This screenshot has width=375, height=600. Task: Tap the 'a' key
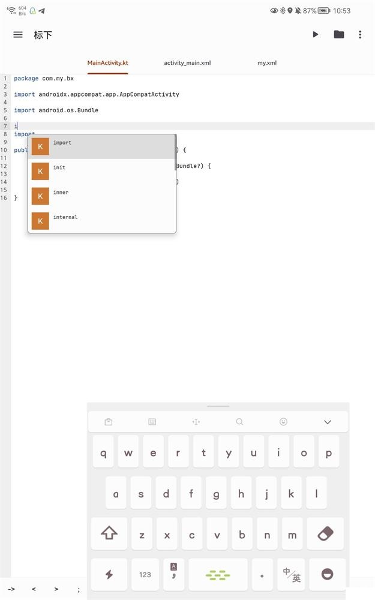click(x=116, y=493)
